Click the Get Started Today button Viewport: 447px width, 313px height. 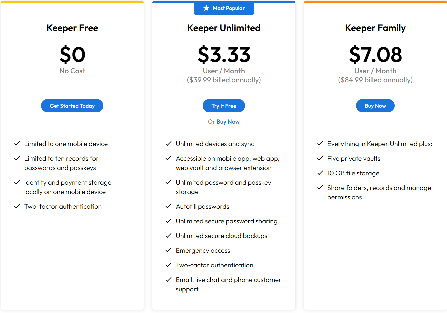click(72, 106)
